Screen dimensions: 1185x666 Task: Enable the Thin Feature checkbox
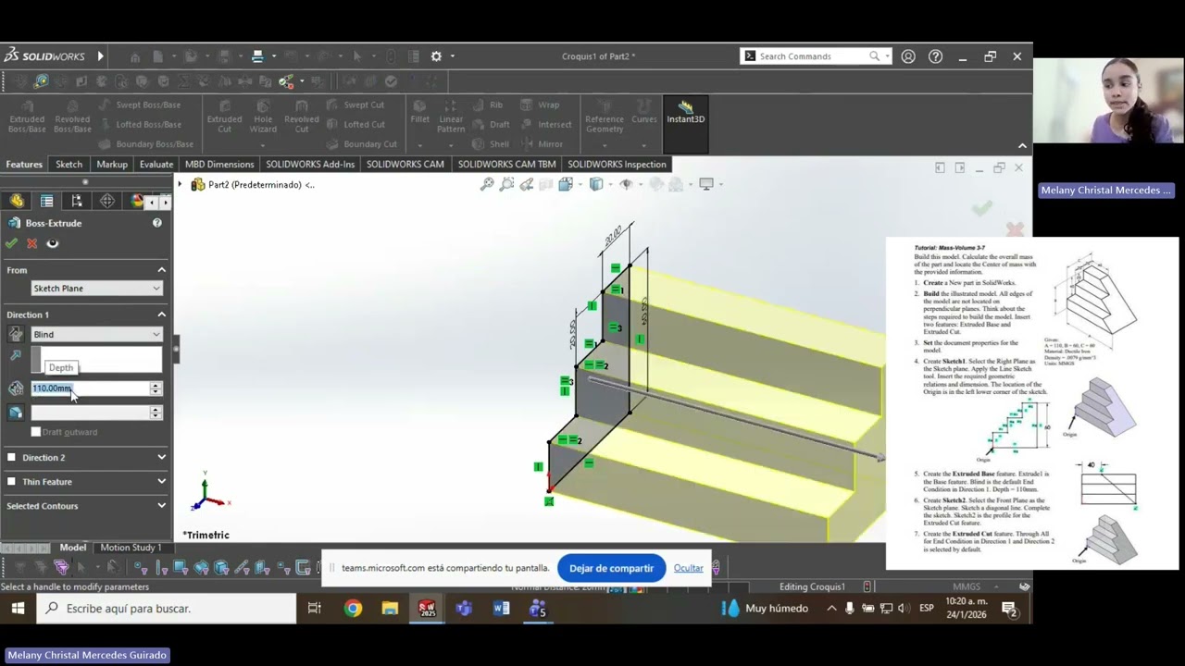pos(12,481)
